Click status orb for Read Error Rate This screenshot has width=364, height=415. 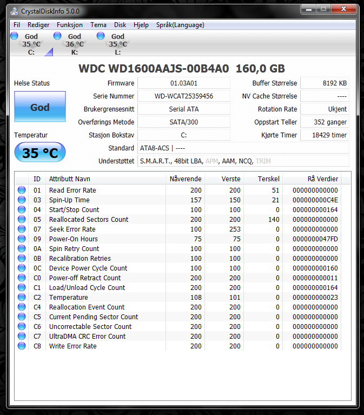(22, 190)
